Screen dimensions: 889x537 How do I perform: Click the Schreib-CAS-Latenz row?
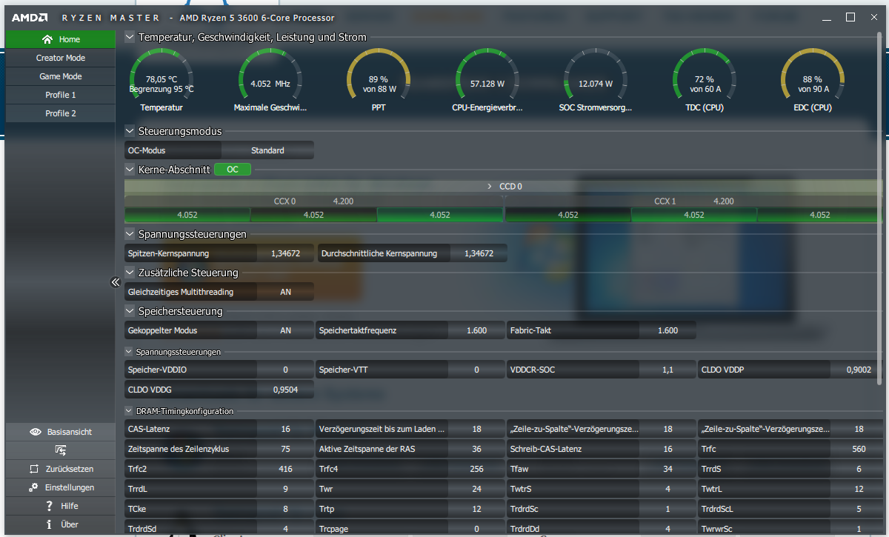[602, 449]
